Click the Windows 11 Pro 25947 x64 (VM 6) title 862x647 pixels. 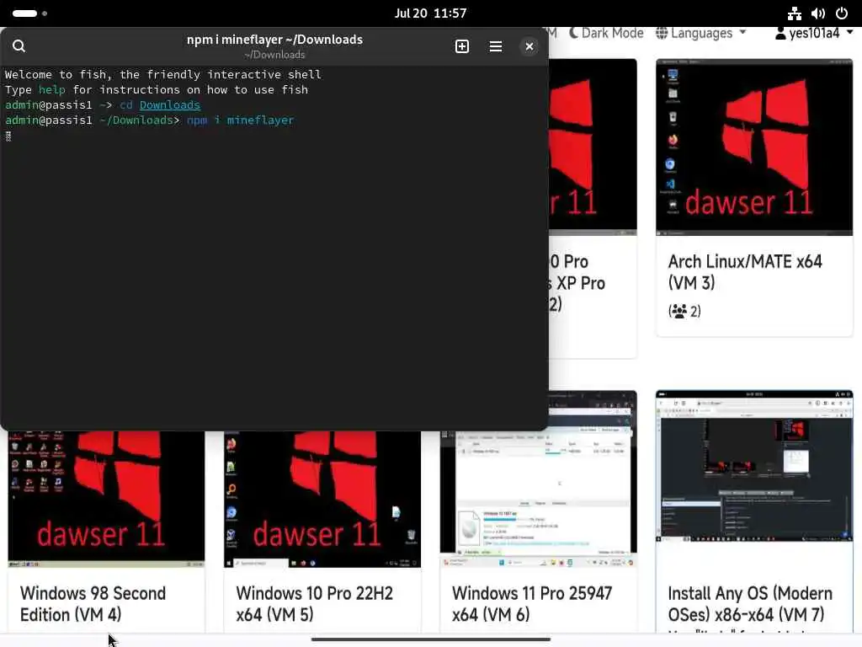tap(532, 603)
